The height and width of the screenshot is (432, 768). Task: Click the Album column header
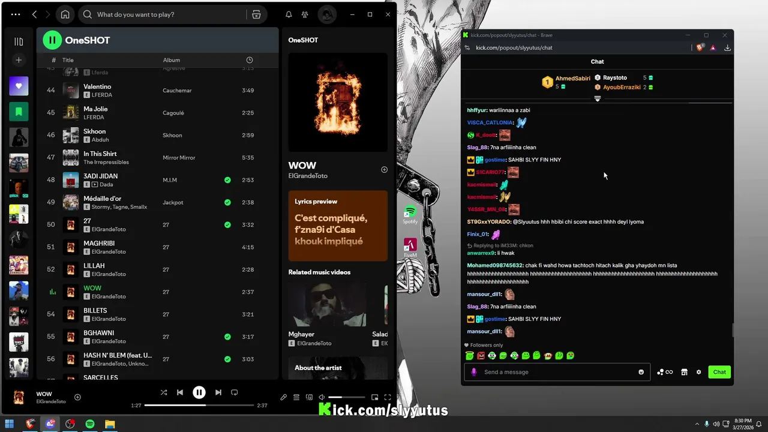[171, 60]
